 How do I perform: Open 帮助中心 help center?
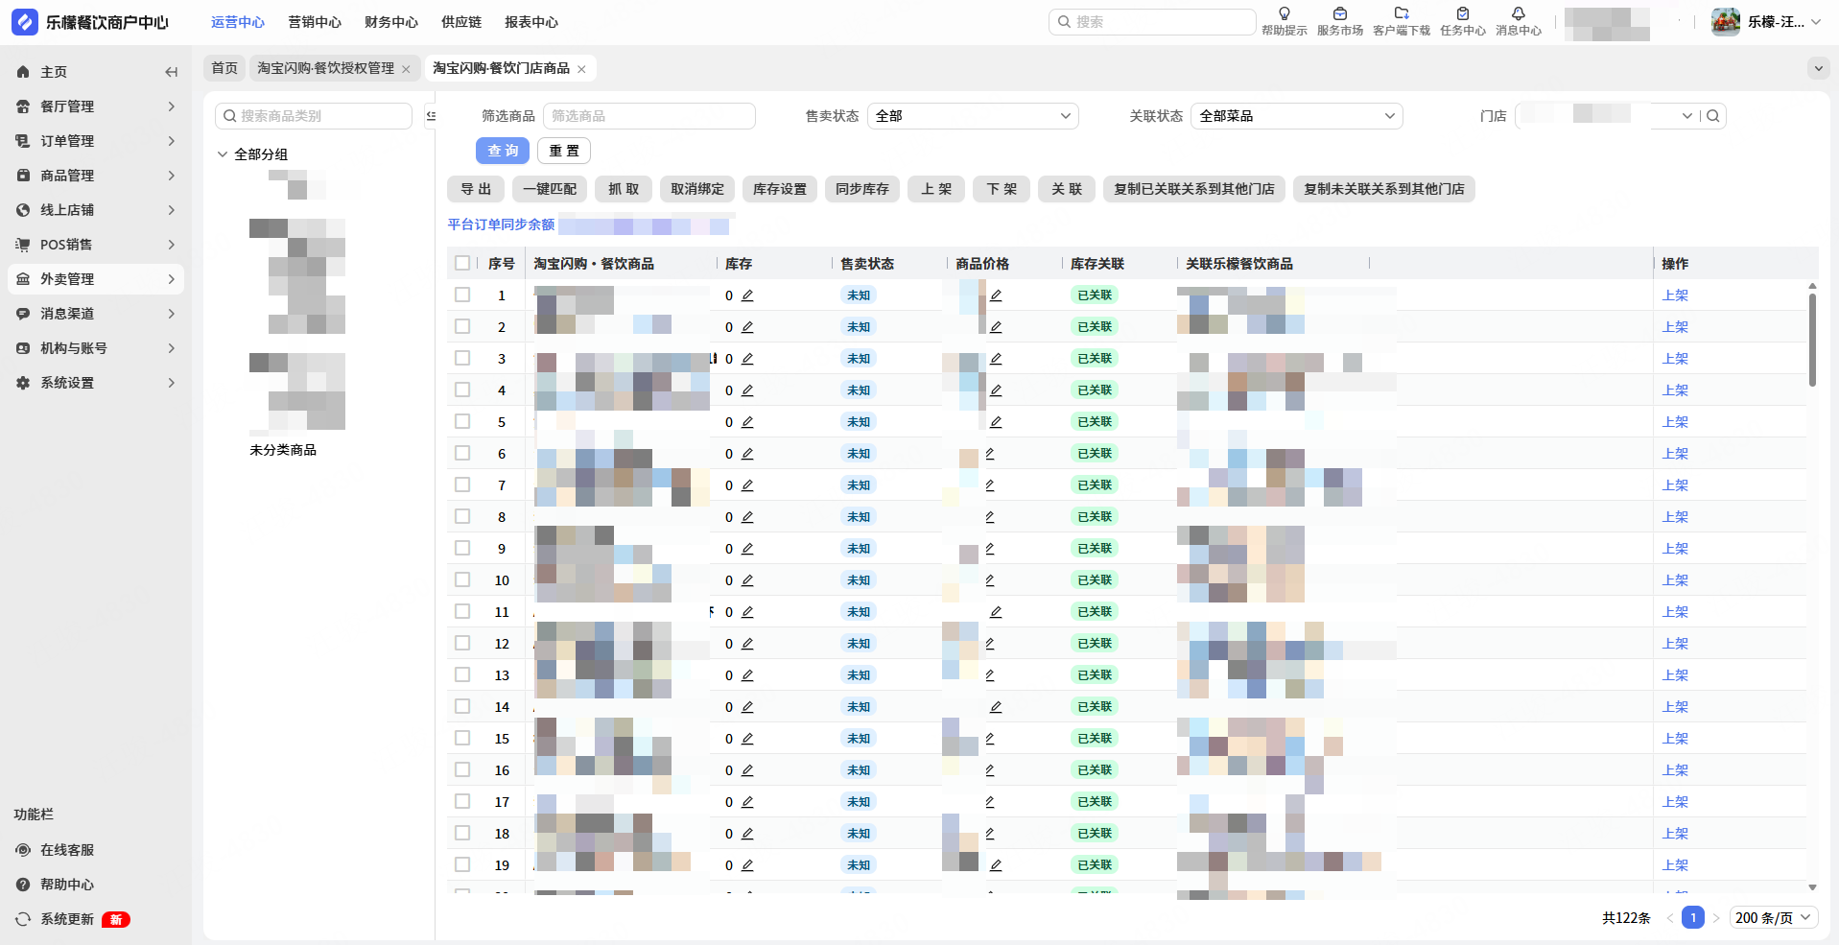[x=67, y=885]
